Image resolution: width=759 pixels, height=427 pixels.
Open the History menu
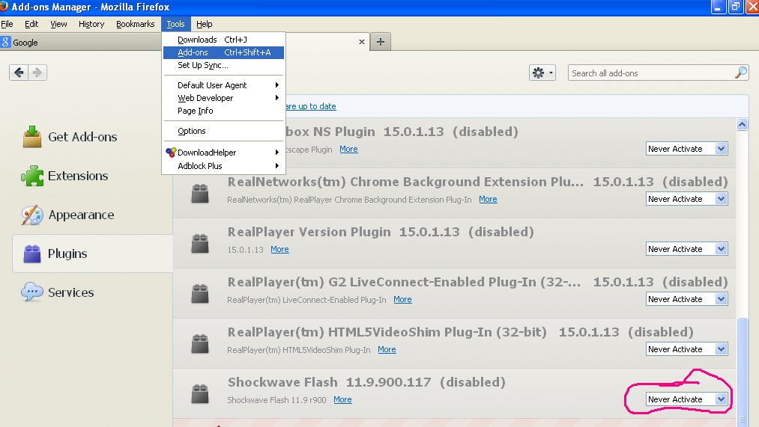(x=91, y=24)
